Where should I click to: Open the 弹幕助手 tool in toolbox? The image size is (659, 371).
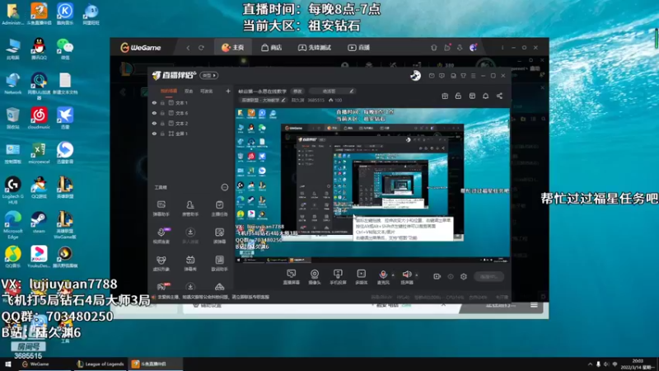[x=161, y=208]
